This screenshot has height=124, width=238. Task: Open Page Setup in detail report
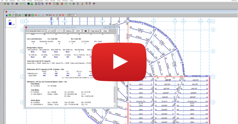tap(95, 31)
